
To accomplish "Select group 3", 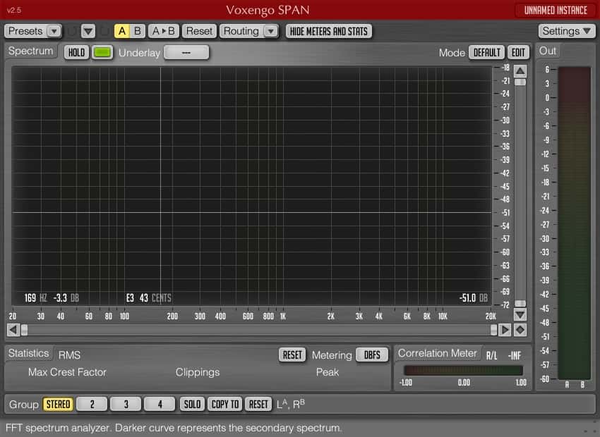I will (x=126, y=404).
